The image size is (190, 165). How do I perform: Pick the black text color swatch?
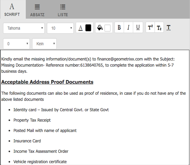88,28
